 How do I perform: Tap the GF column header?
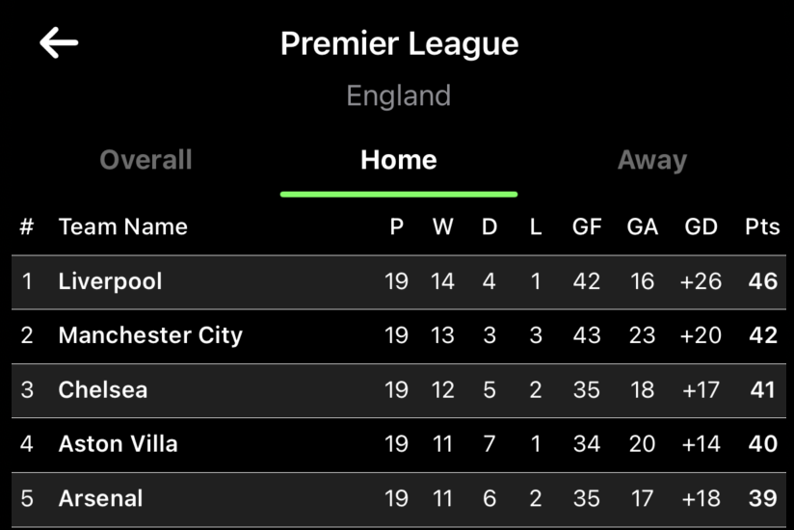(x=587, y=227)
